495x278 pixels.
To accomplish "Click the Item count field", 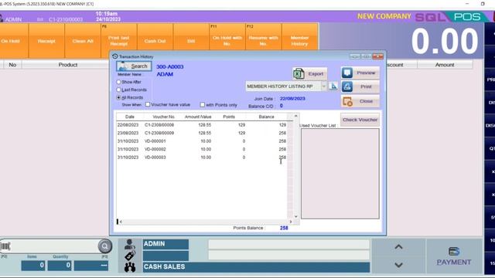I will [x=33, y=266].
